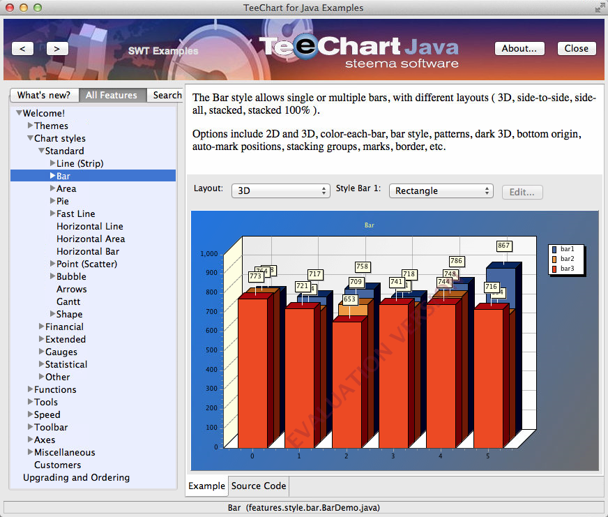Click the 867 bar value label
Screen dimensions: 608x517
tap(503, 246)
